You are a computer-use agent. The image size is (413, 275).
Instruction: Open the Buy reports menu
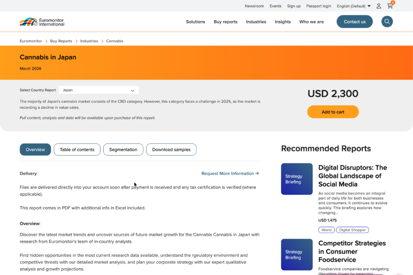click(225, 22)
